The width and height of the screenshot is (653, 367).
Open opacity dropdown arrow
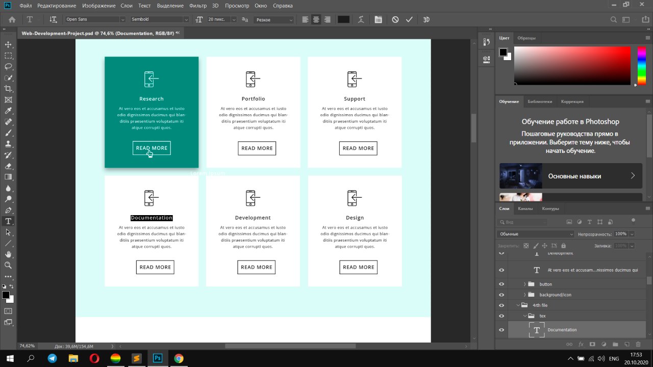pos(632,234)
